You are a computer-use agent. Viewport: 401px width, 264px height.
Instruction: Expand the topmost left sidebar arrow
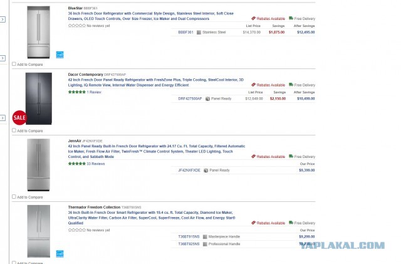(x=3, y=19)
